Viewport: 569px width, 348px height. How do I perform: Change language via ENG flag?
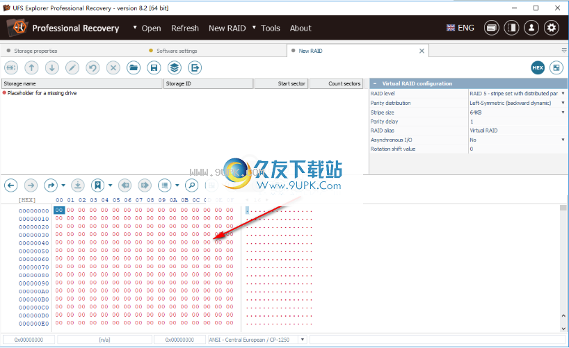click(x=460, y=28)
